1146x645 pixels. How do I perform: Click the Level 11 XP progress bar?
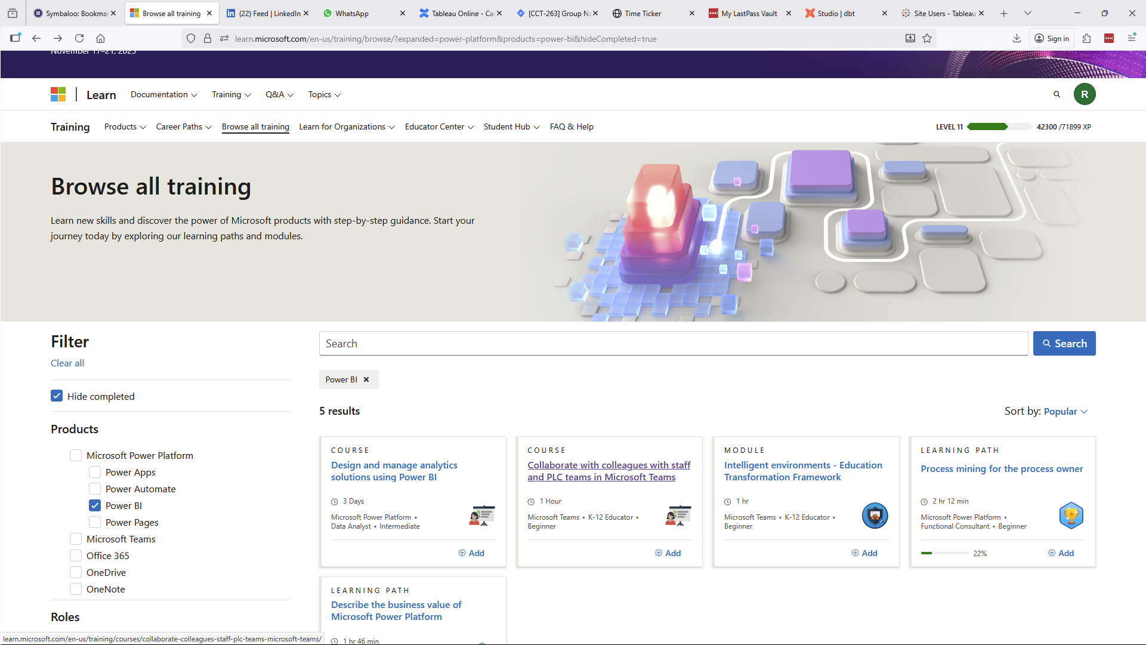(x=999, y=126)
